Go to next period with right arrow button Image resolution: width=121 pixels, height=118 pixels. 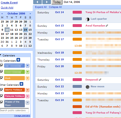coord(47,2)
